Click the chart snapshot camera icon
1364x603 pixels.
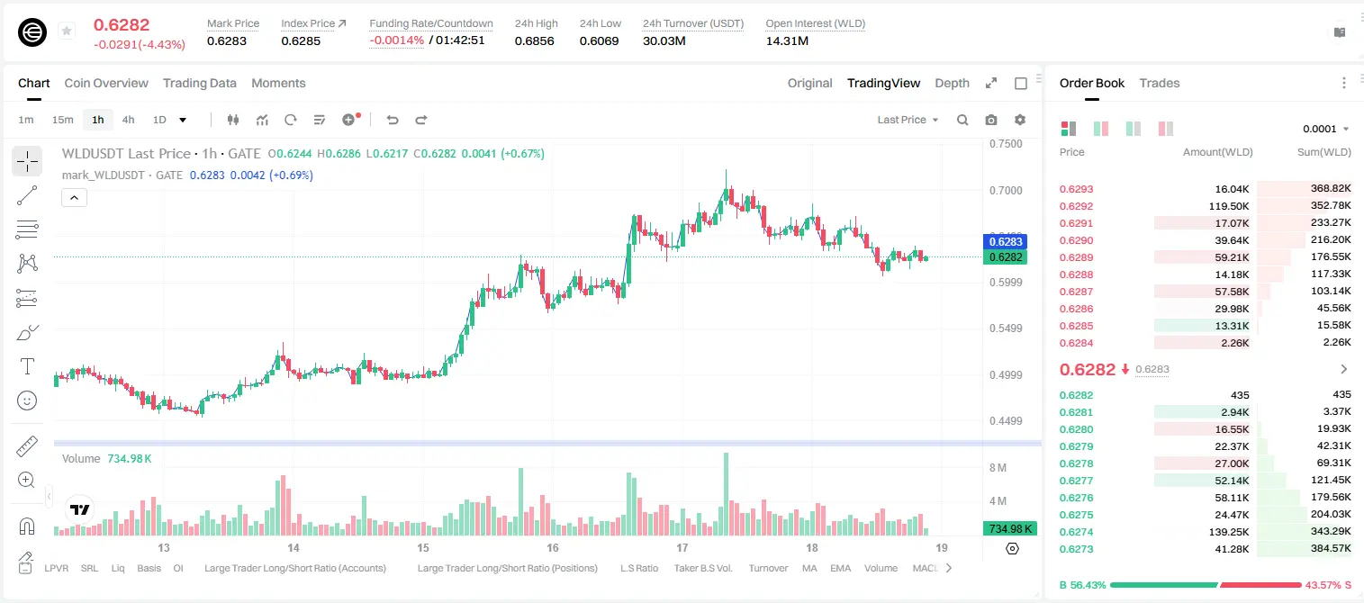click(x=991, y=120)
